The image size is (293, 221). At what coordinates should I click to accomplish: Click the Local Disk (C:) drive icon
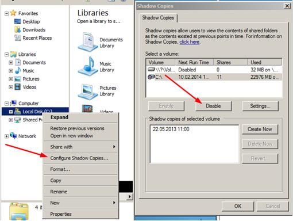18,111
